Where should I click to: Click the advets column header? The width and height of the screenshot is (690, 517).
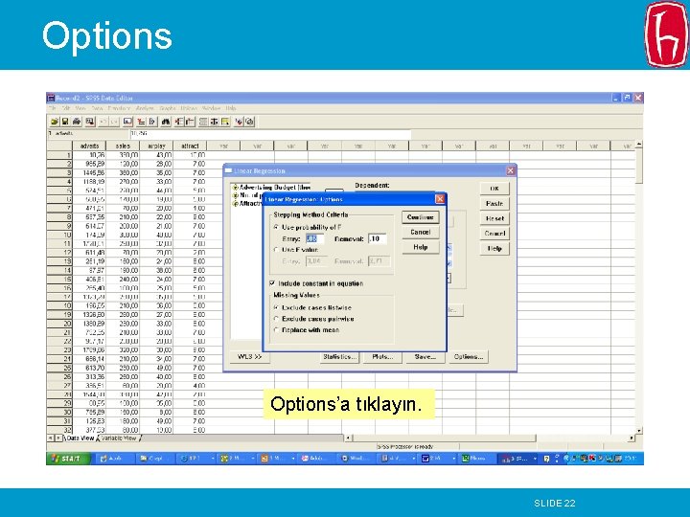tap(89, 146)
